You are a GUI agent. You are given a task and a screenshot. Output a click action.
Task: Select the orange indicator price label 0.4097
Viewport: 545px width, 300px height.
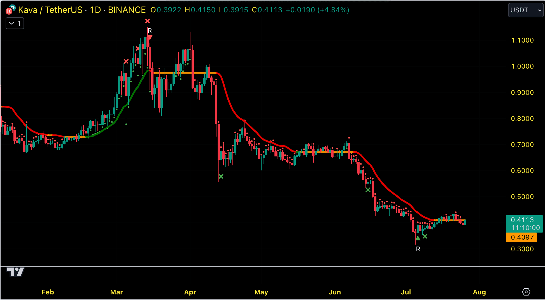point(522,237)
